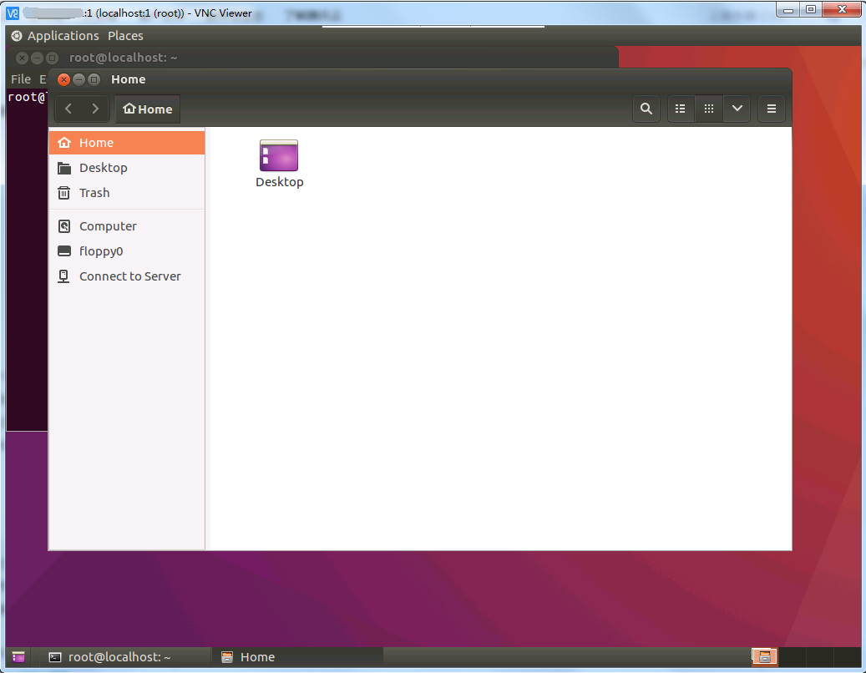Screen dimensions: 866x673
Task: Open the Applications menu
Action: 63,36
